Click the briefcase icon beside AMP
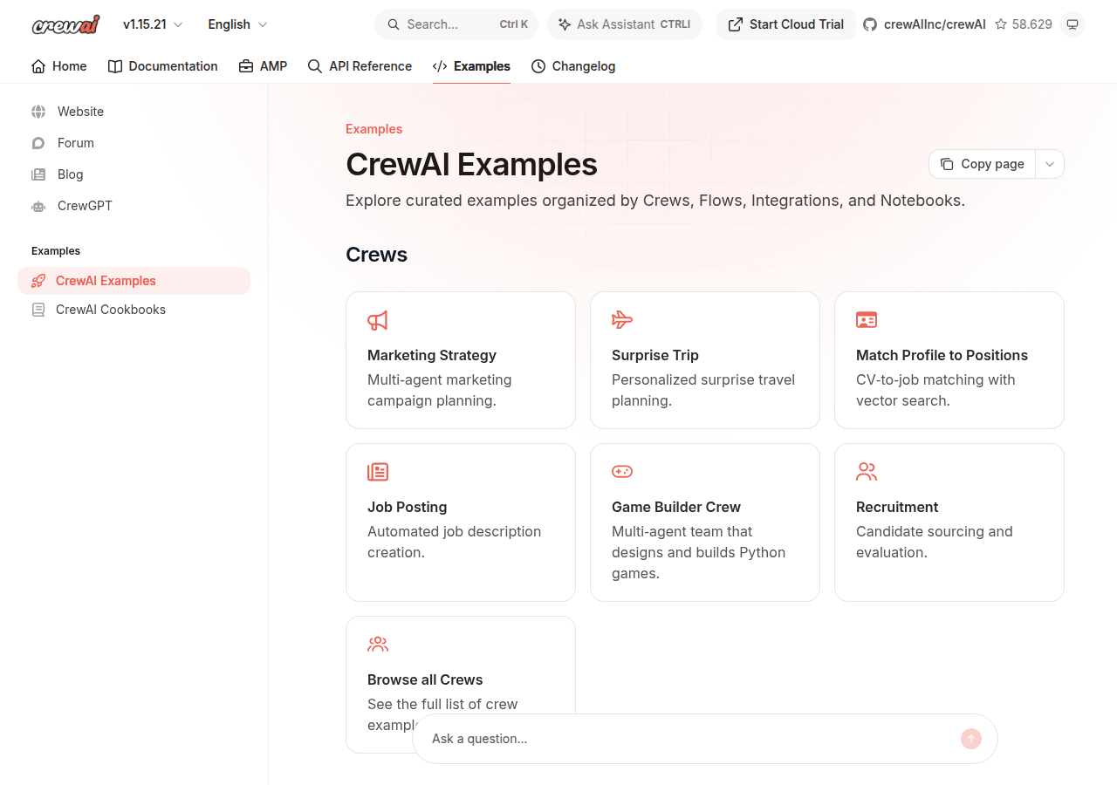1117x785 pixels. pyautogui.click(x=246, y=66)
